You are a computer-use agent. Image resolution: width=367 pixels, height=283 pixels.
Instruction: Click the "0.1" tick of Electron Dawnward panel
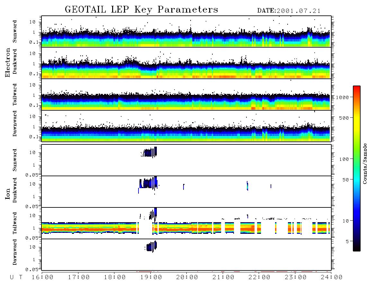pos(33,137)
